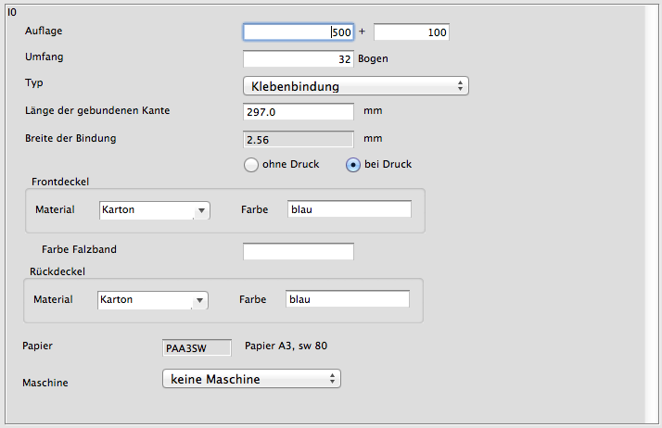Click the 'Papier A3, sw 80' description text
Viewport: 662px width, 428px height.
coord(285,346)
